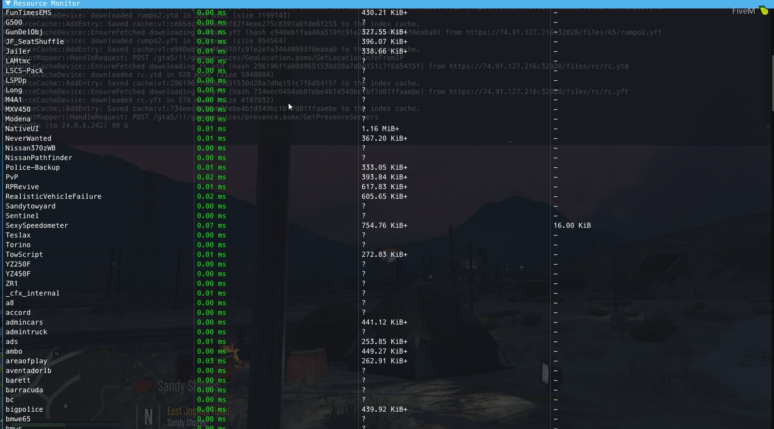Select the LAMtmc resource name
774x429 pixels.
click(x=18, y=61)
